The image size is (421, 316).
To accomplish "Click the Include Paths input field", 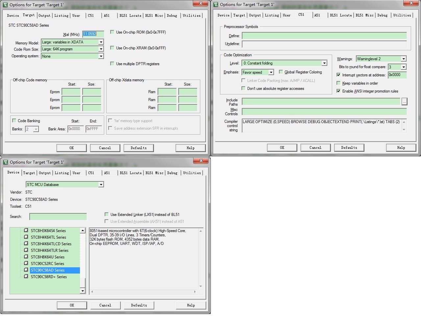I will coord(321,101).
